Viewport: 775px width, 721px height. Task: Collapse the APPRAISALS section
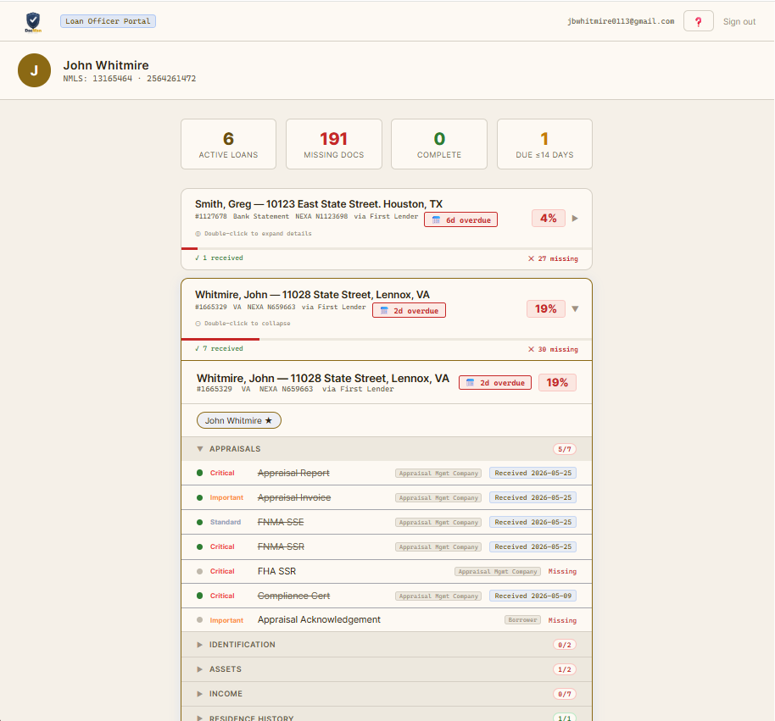(x=387, y=449)
